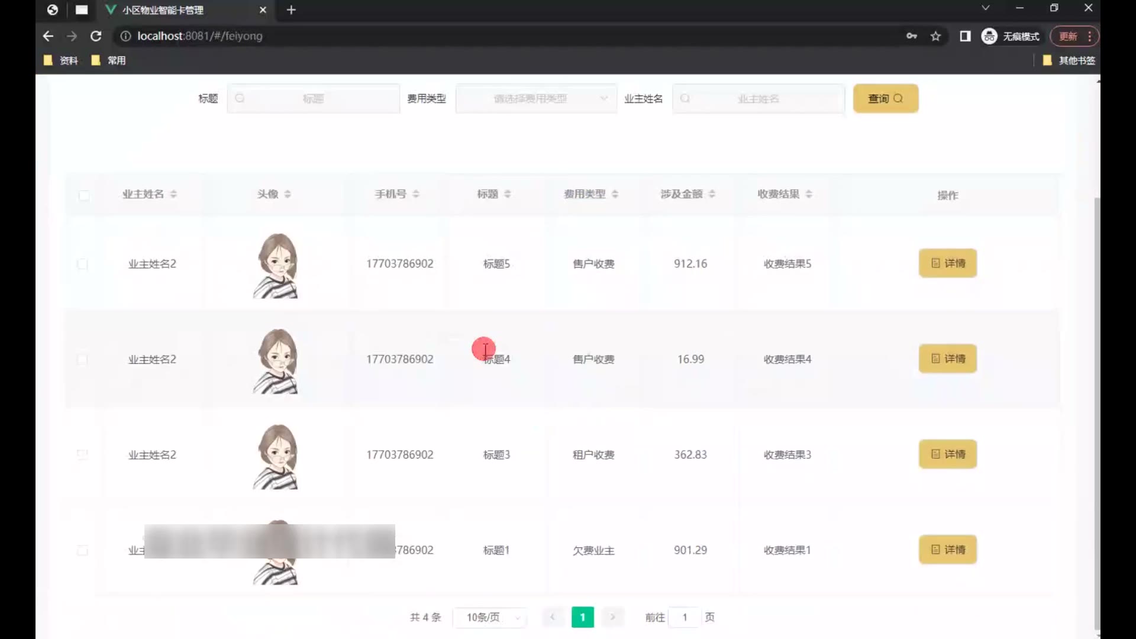Screen dimensions: 1136x639
Task: Click the go back arrow in browser
Action: [49, 36]
